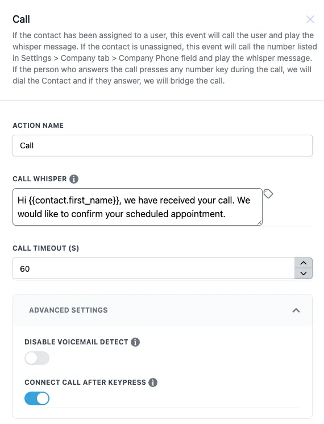Screen dimensions: 324x424
Task: Click the Call Timeout (S) label
Action: (45, 248)
